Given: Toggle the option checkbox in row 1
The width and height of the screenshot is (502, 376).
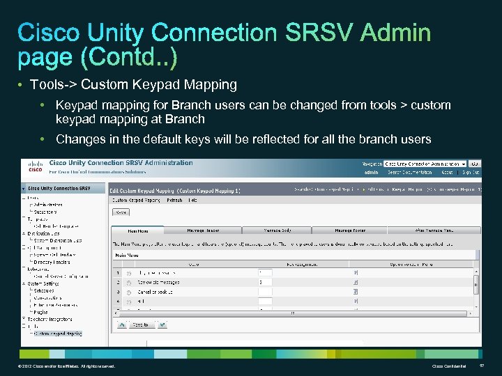Looking at the screenshot, I should [x=356, y=273].
